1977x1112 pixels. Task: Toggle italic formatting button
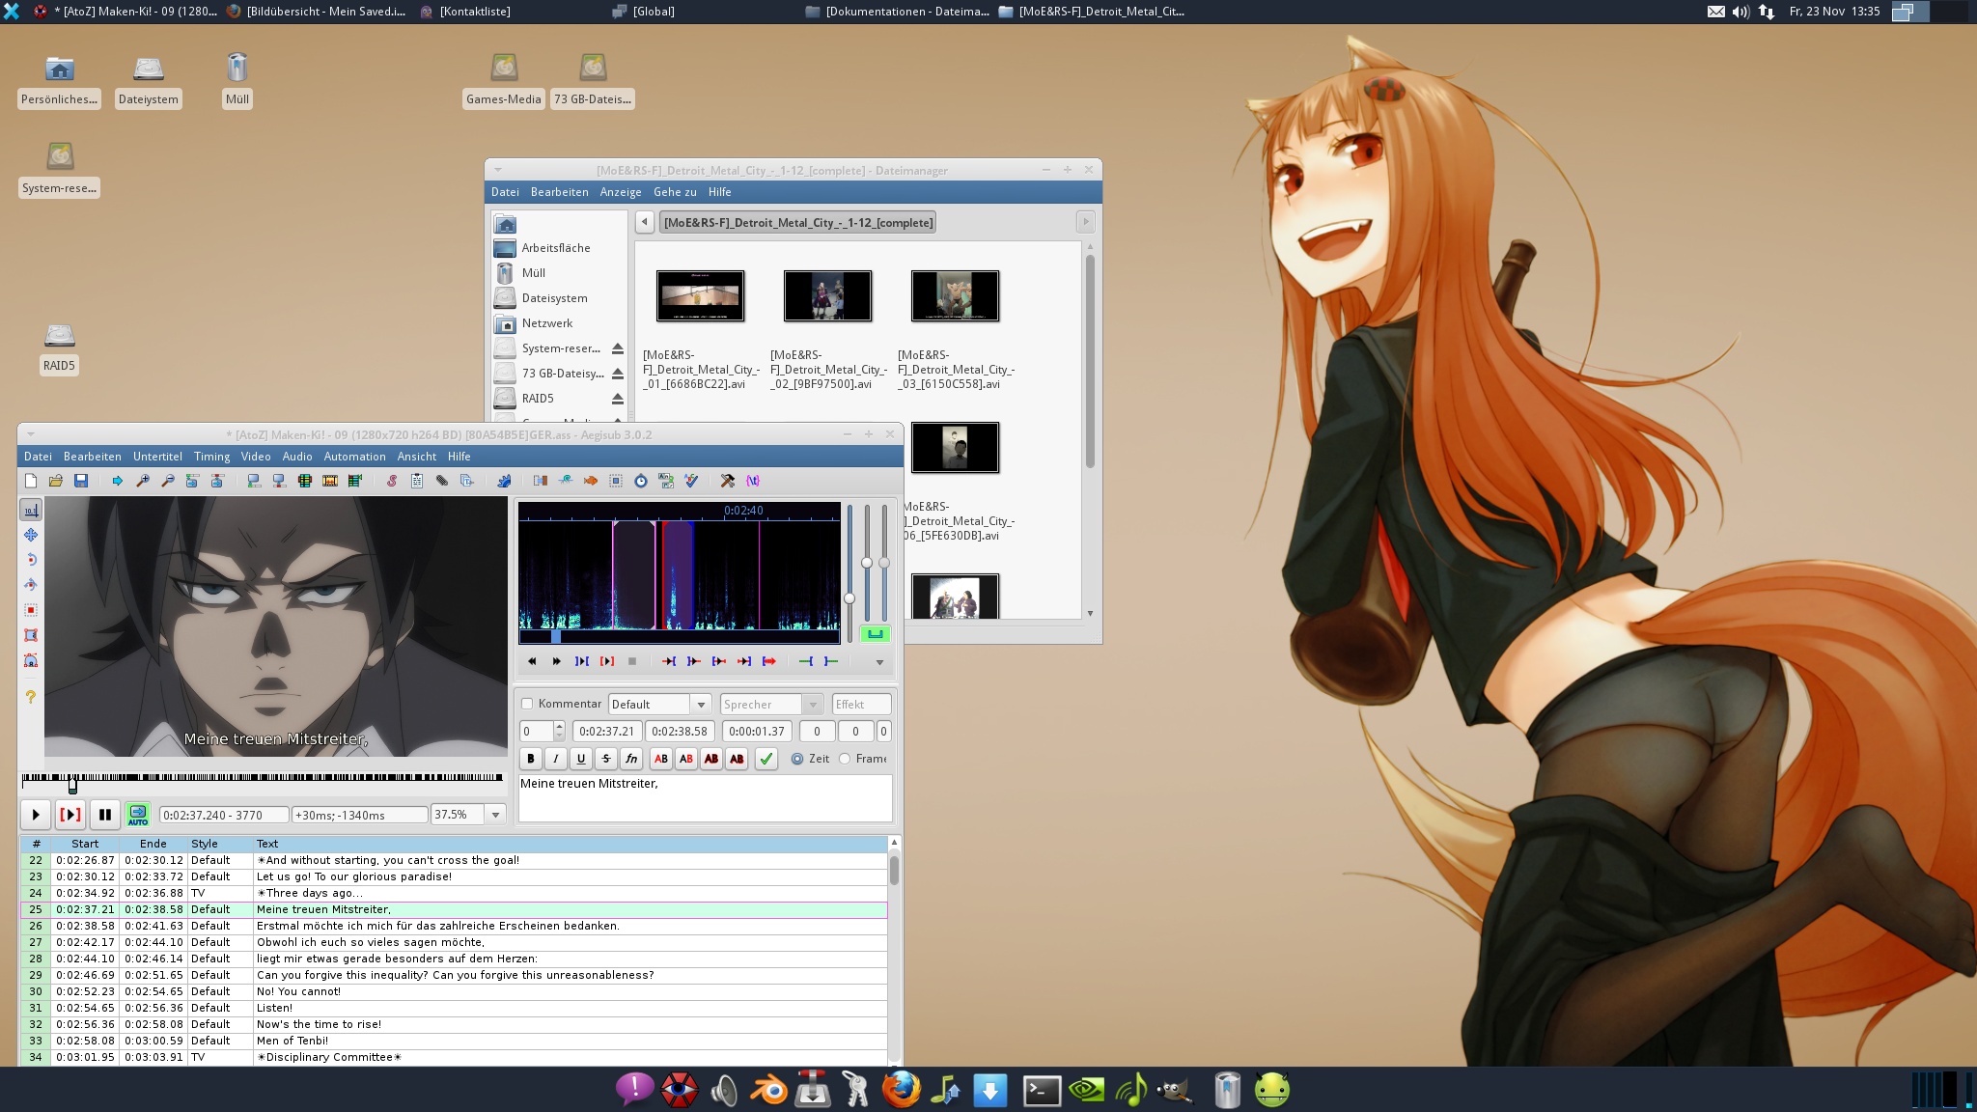555,759
